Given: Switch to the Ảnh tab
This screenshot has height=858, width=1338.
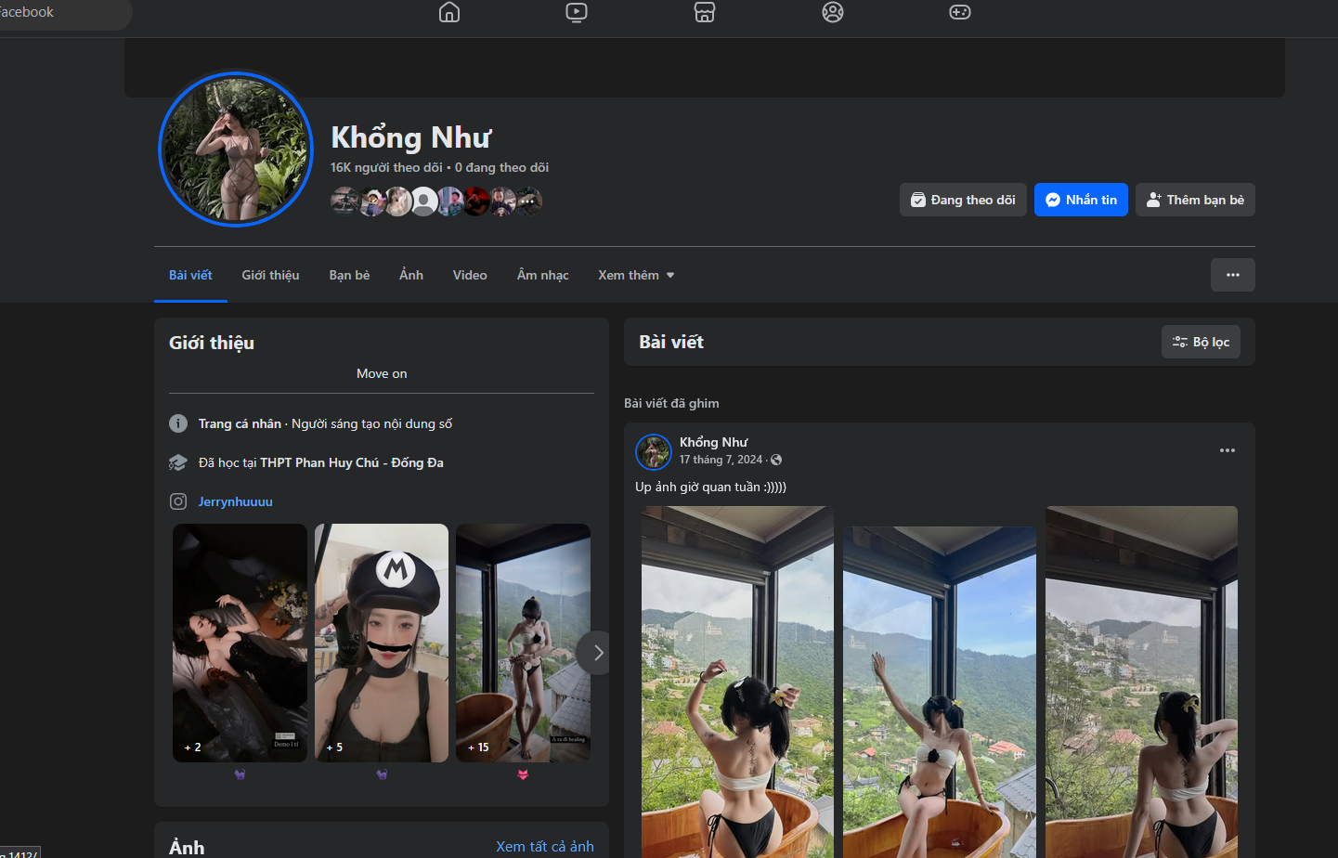Looking at the screenshot, I should tap(411, 275).
